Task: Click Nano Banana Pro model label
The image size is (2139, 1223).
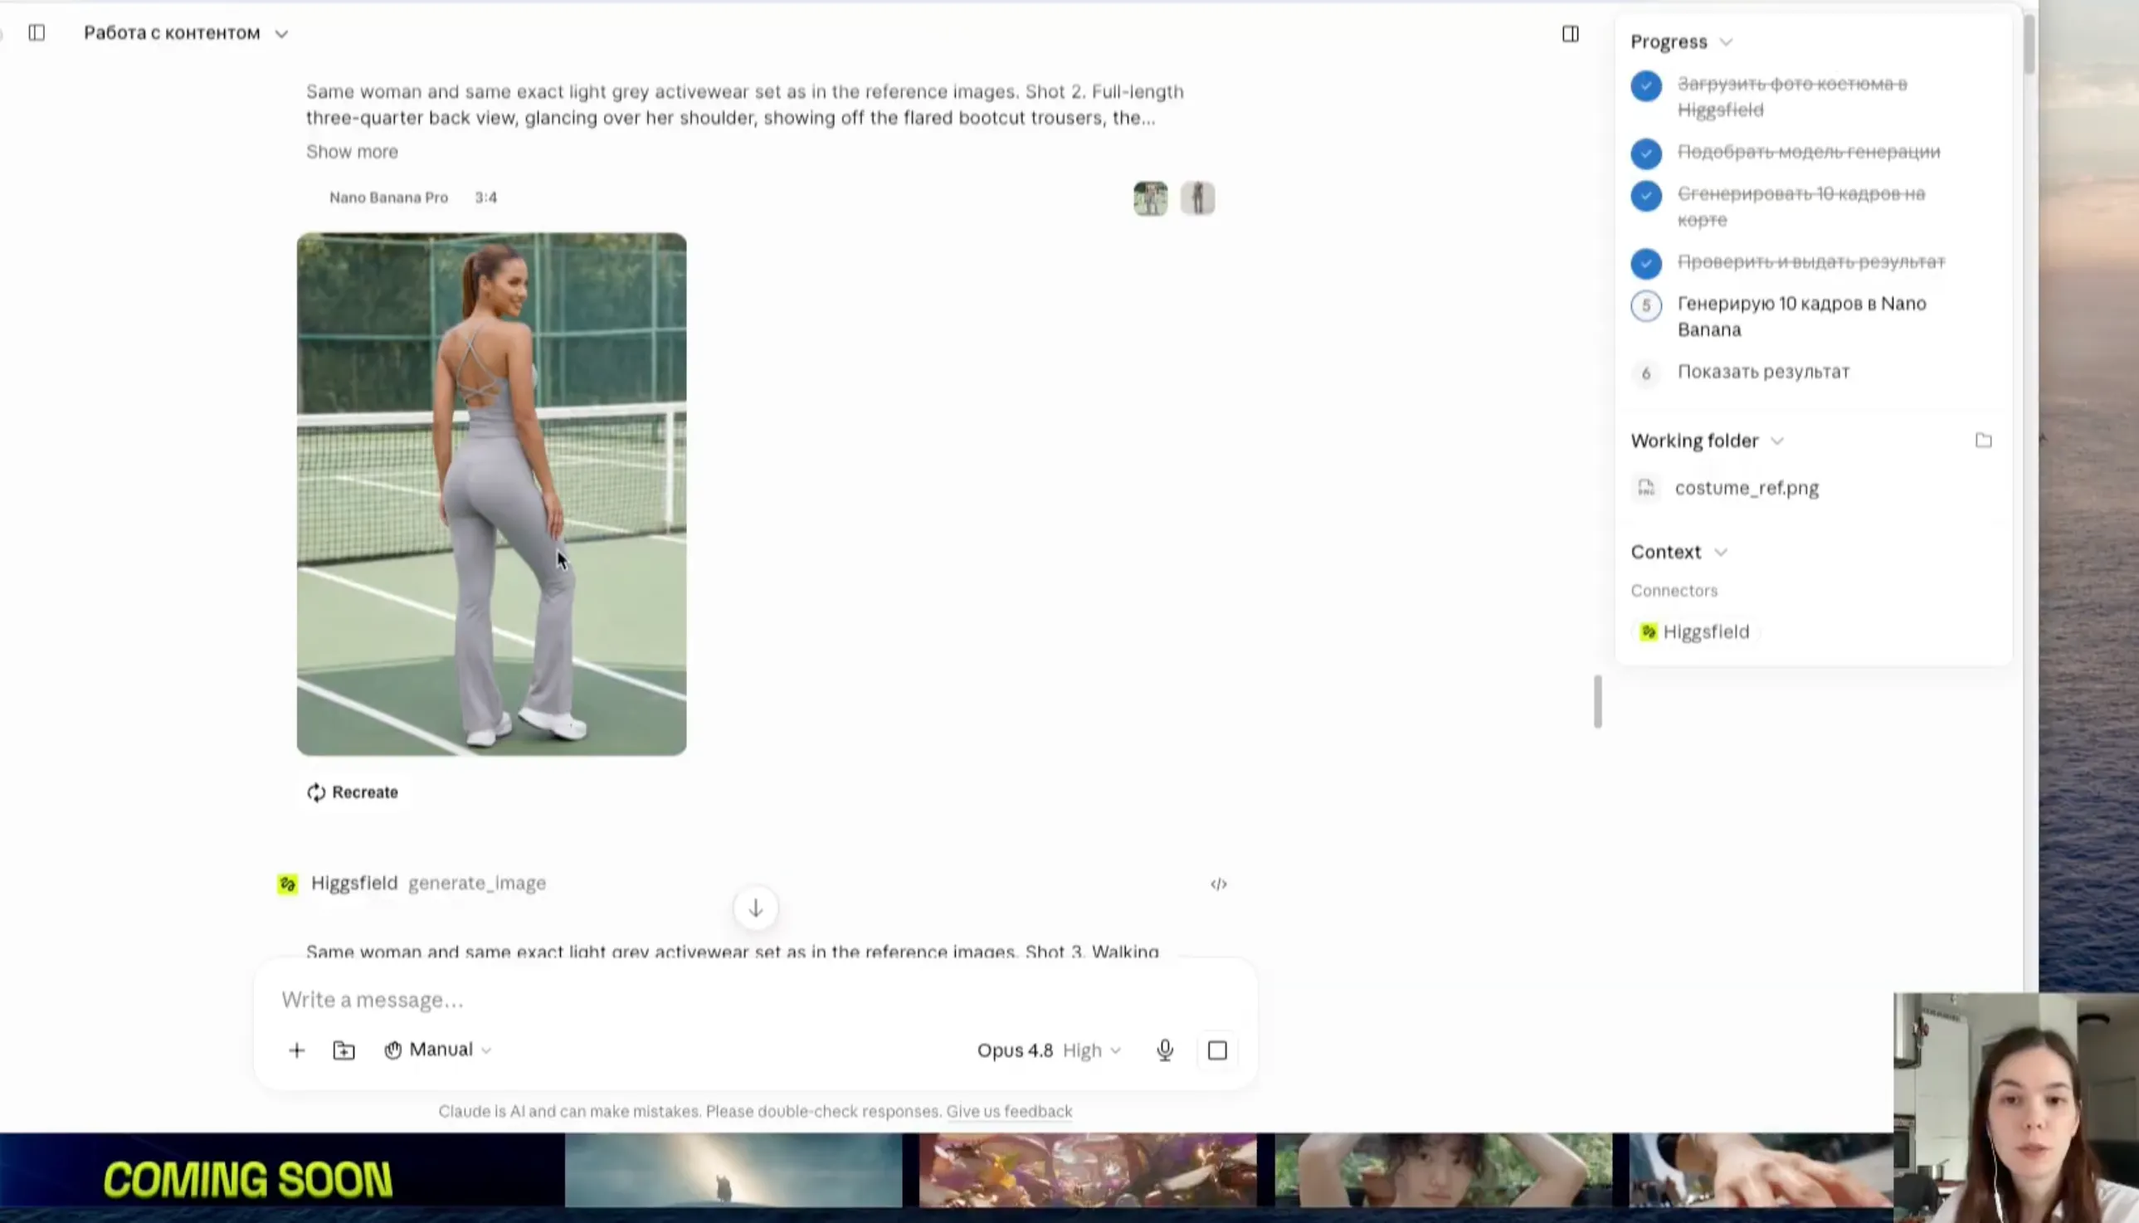Action: 388,197
